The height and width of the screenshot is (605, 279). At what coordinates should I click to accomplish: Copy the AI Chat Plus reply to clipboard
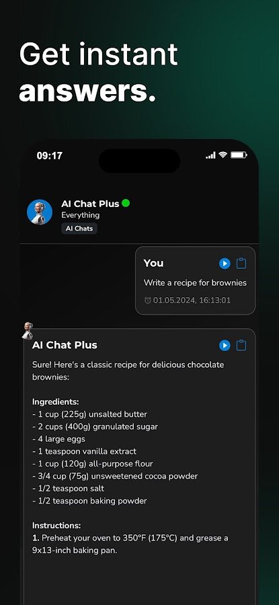coord(241,346)
